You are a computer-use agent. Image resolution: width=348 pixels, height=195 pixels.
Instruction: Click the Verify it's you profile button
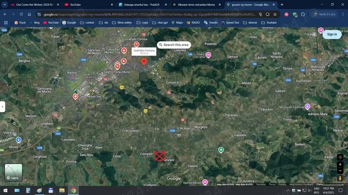click(324, 14)
